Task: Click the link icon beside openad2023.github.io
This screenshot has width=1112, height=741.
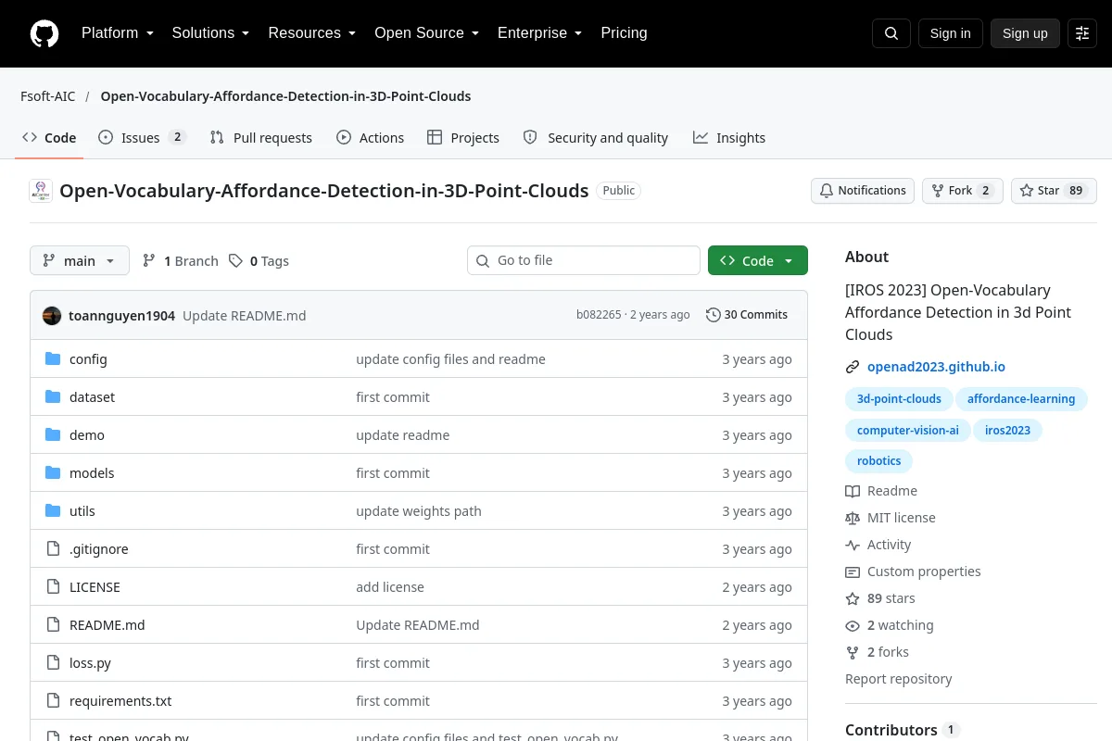Action: tap(853, 367)
